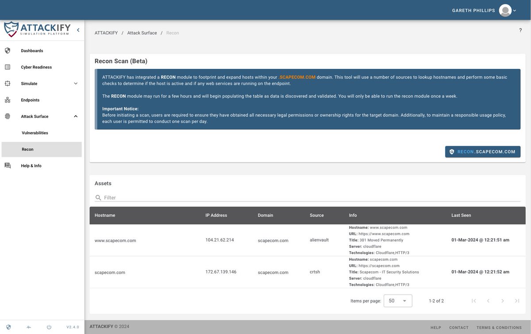This screenshot has height=334, width=531.
Task: Go to ATTACKIFY breadcrumb link
Action: [106, 33]
